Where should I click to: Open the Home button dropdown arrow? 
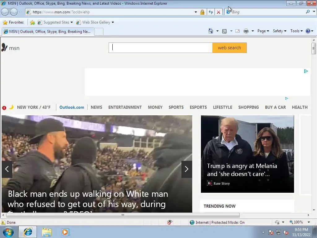pos(217,31)
